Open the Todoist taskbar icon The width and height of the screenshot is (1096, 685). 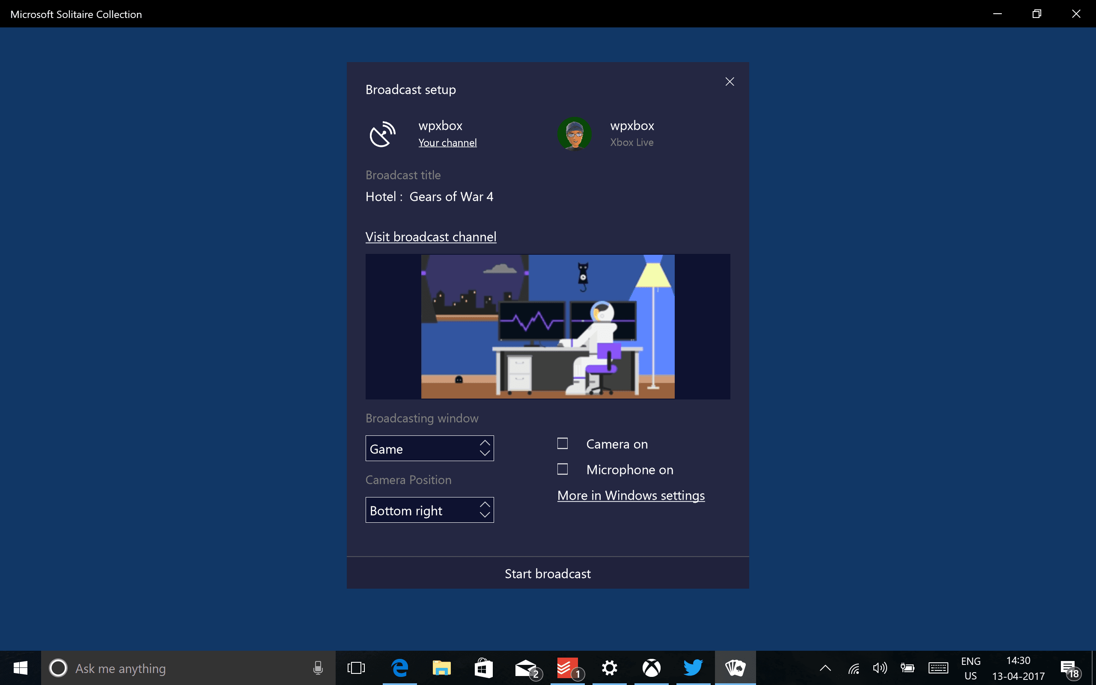coord(568,668)
